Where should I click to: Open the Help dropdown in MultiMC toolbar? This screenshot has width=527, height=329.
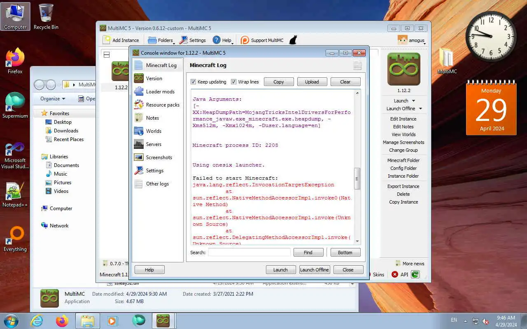[x=223, y=40]
